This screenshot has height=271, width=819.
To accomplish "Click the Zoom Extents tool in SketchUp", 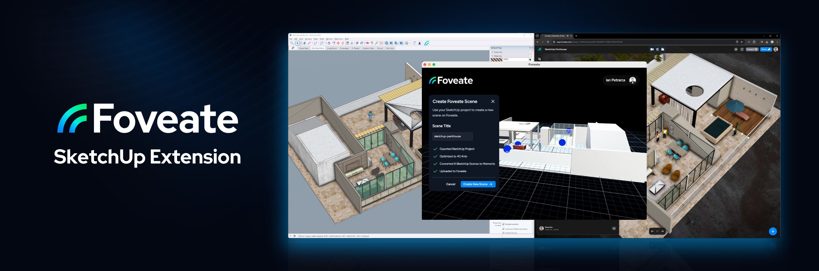I will [x=381, y=43].
